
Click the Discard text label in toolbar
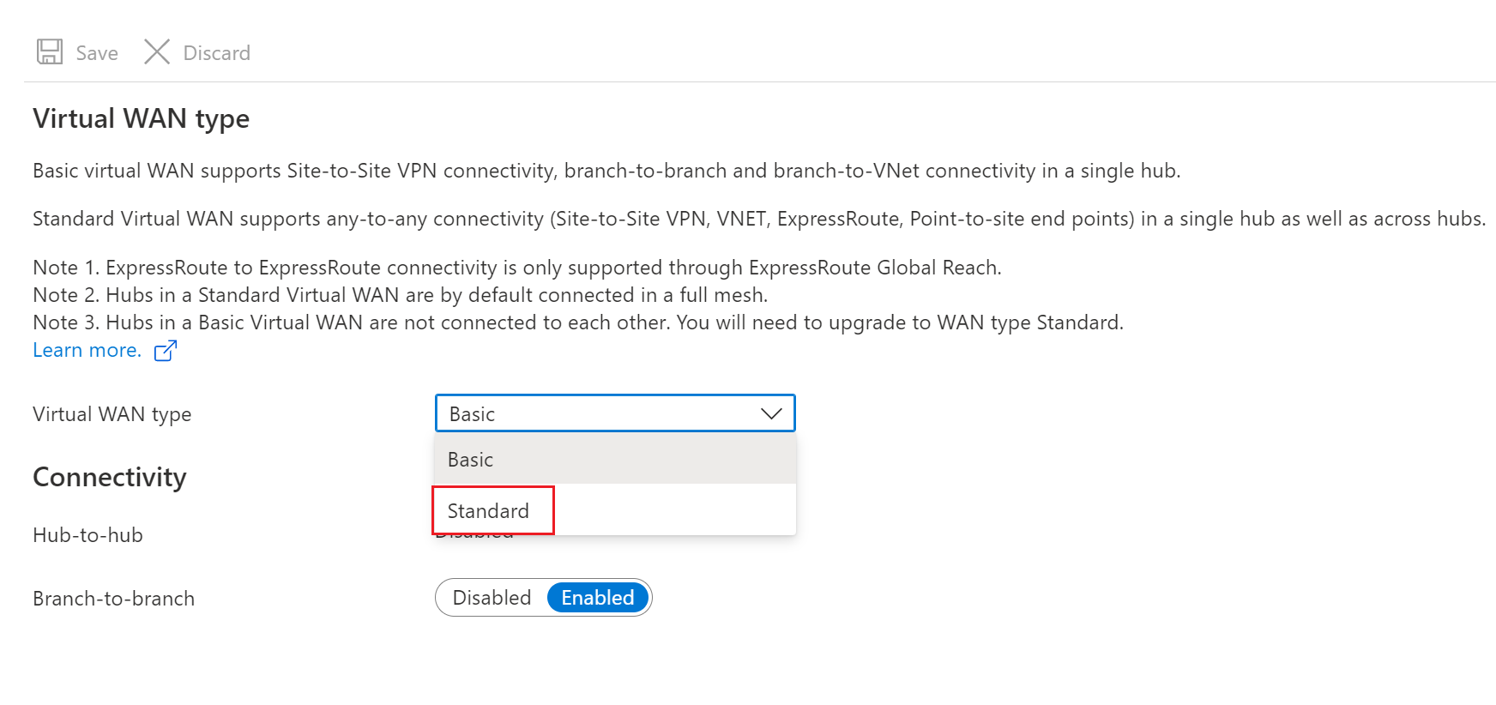pyautogui.click(x=217, y=53)
